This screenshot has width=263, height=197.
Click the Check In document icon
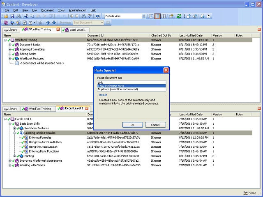(x=189, y=16)
